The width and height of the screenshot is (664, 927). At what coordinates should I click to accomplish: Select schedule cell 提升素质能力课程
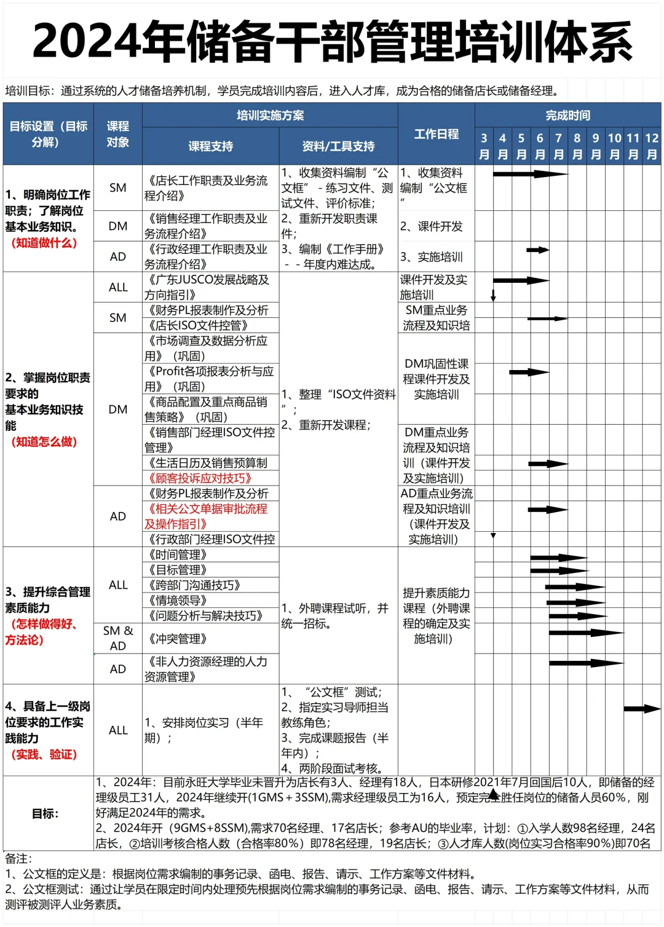point(437,615)
